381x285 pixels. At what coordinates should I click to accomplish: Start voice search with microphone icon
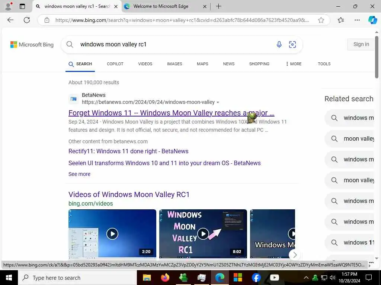click(279, 45)
